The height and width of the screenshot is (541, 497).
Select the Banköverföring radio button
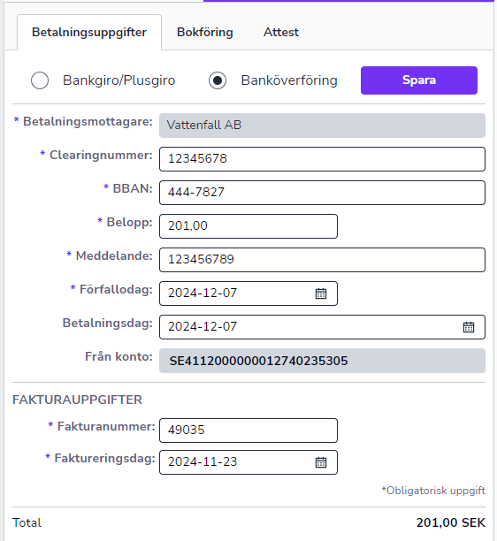click(x=218, y=80)
